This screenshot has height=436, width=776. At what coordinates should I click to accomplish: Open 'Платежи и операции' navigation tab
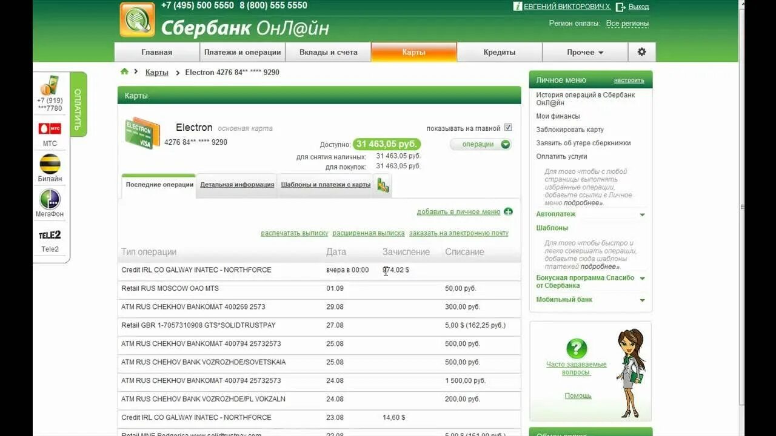tap(242, 52)
